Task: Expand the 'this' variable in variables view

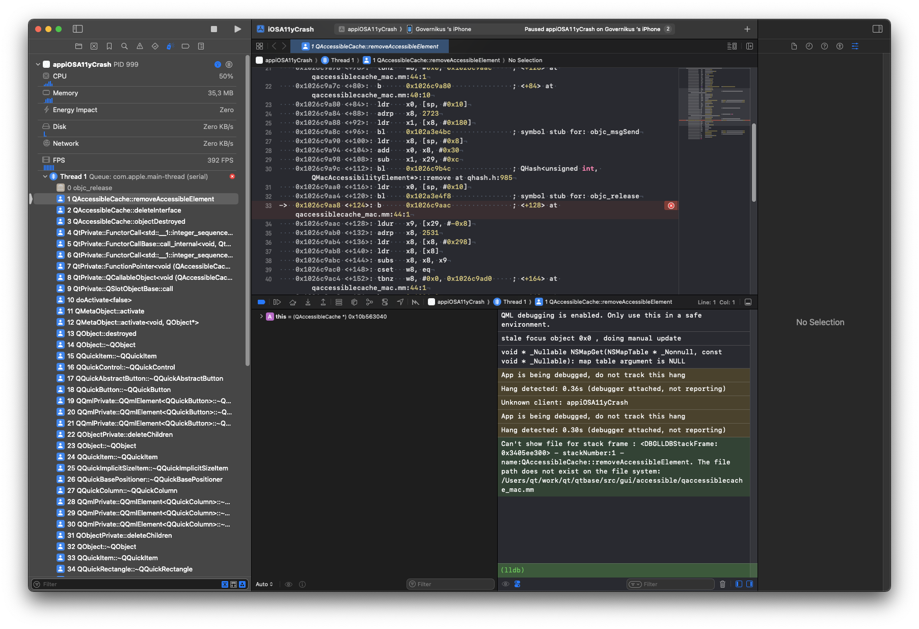Action: [261, 317]
